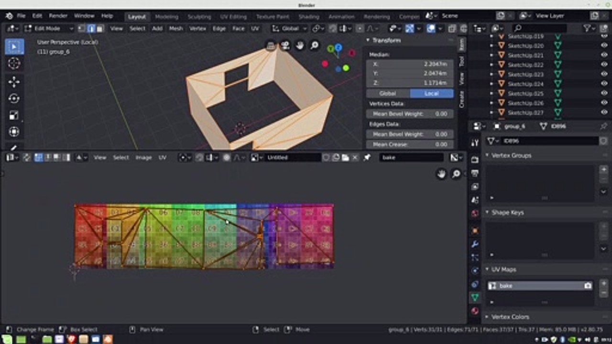Viewport: 612px width, 344px height.
Task: Click the Blender logo menu icon
Action: click(9, 16)
